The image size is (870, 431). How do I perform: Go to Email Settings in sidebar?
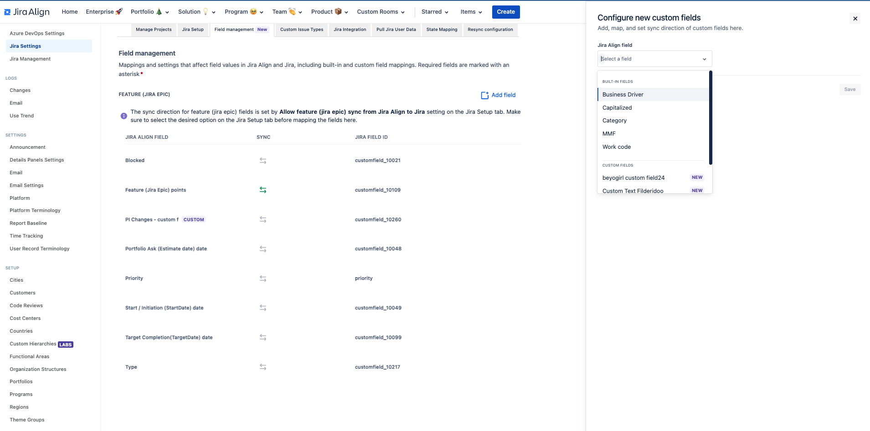click(x=26, y=185)
